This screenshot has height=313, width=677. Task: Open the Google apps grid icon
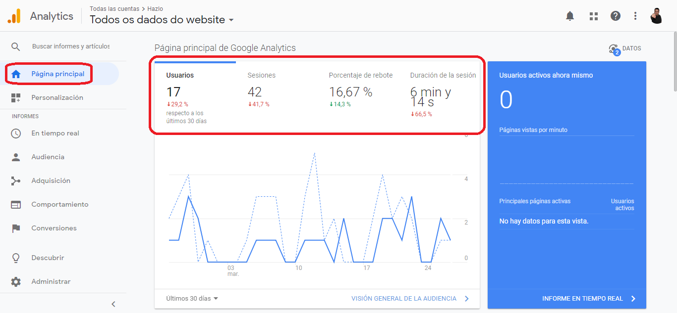594,16
